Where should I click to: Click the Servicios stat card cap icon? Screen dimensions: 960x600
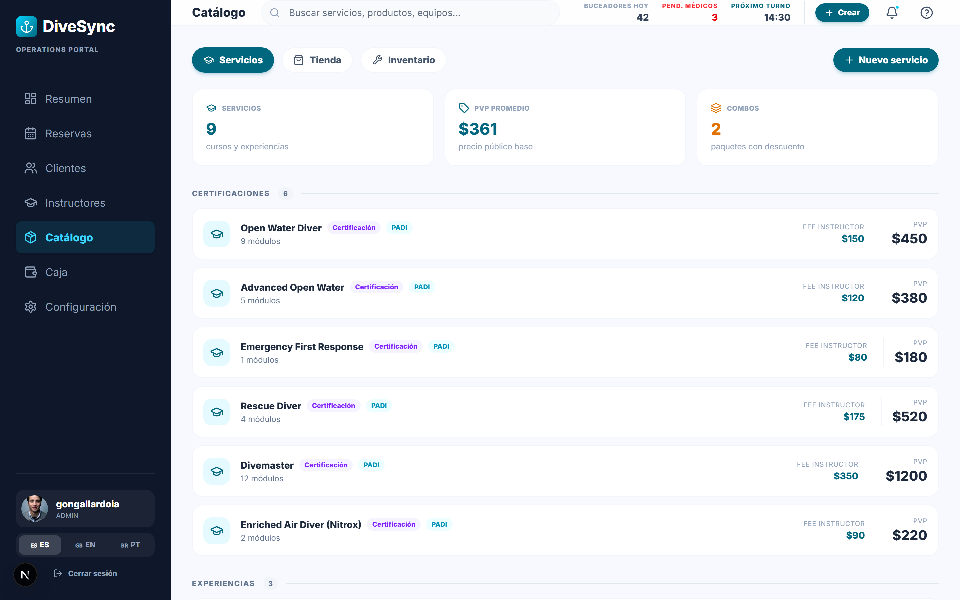[211, 108]
